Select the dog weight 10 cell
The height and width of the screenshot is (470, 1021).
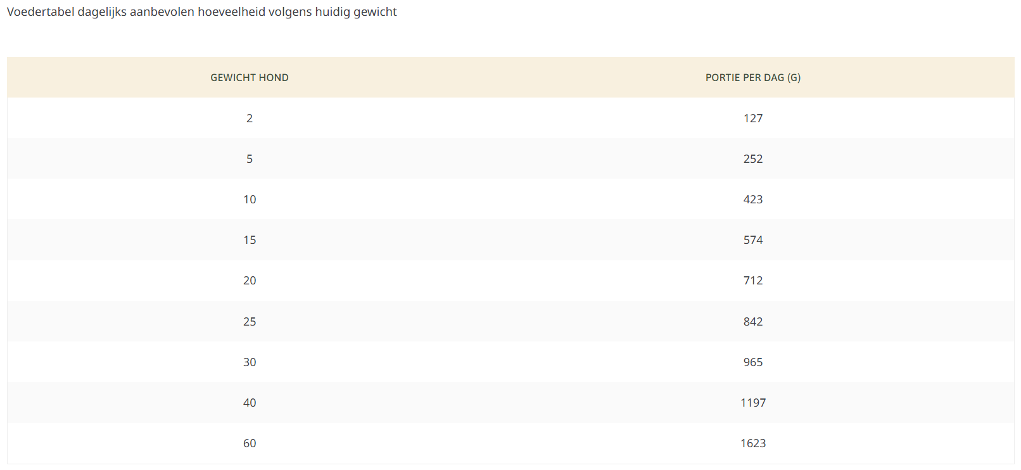coord(250,200)
